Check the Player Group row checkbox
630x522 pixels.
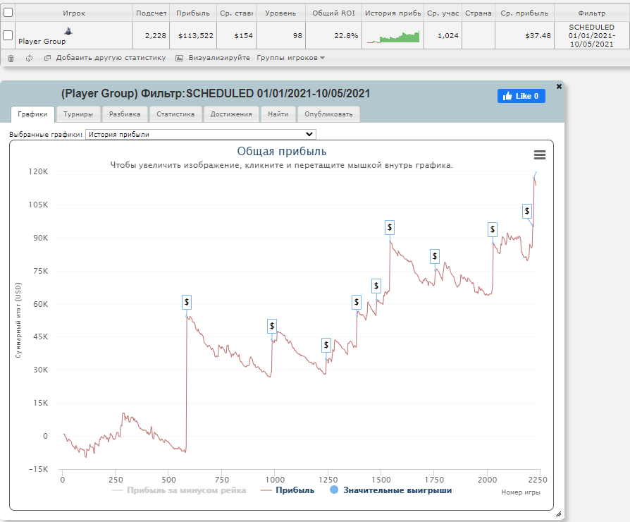pyautogui.click(x=8, y=35)
